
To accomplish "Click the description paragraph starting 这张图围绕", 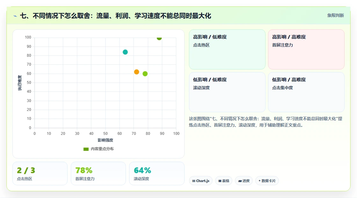I will tap(266, 122).
